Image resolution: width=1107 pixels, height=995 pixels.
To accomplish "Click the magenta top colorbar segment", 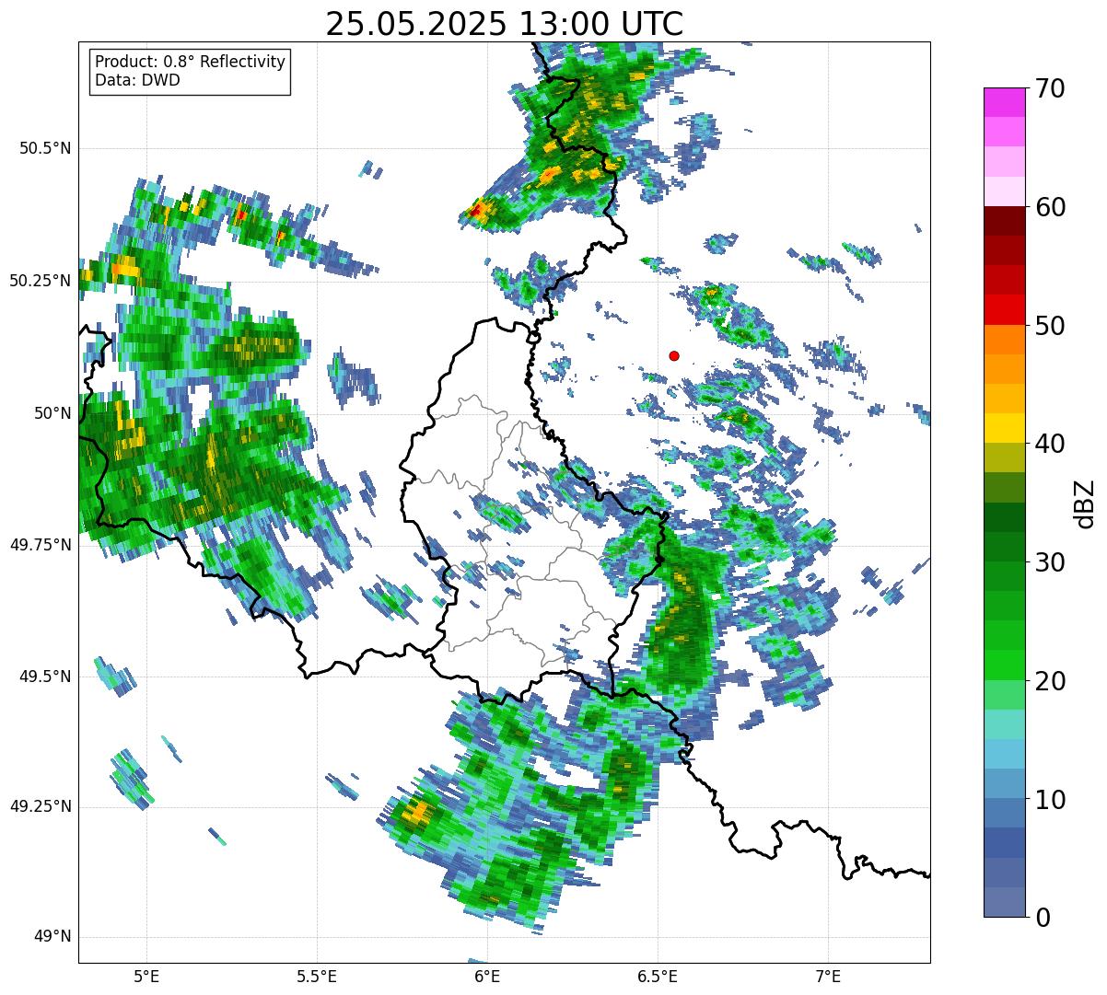I will 1004,102.
